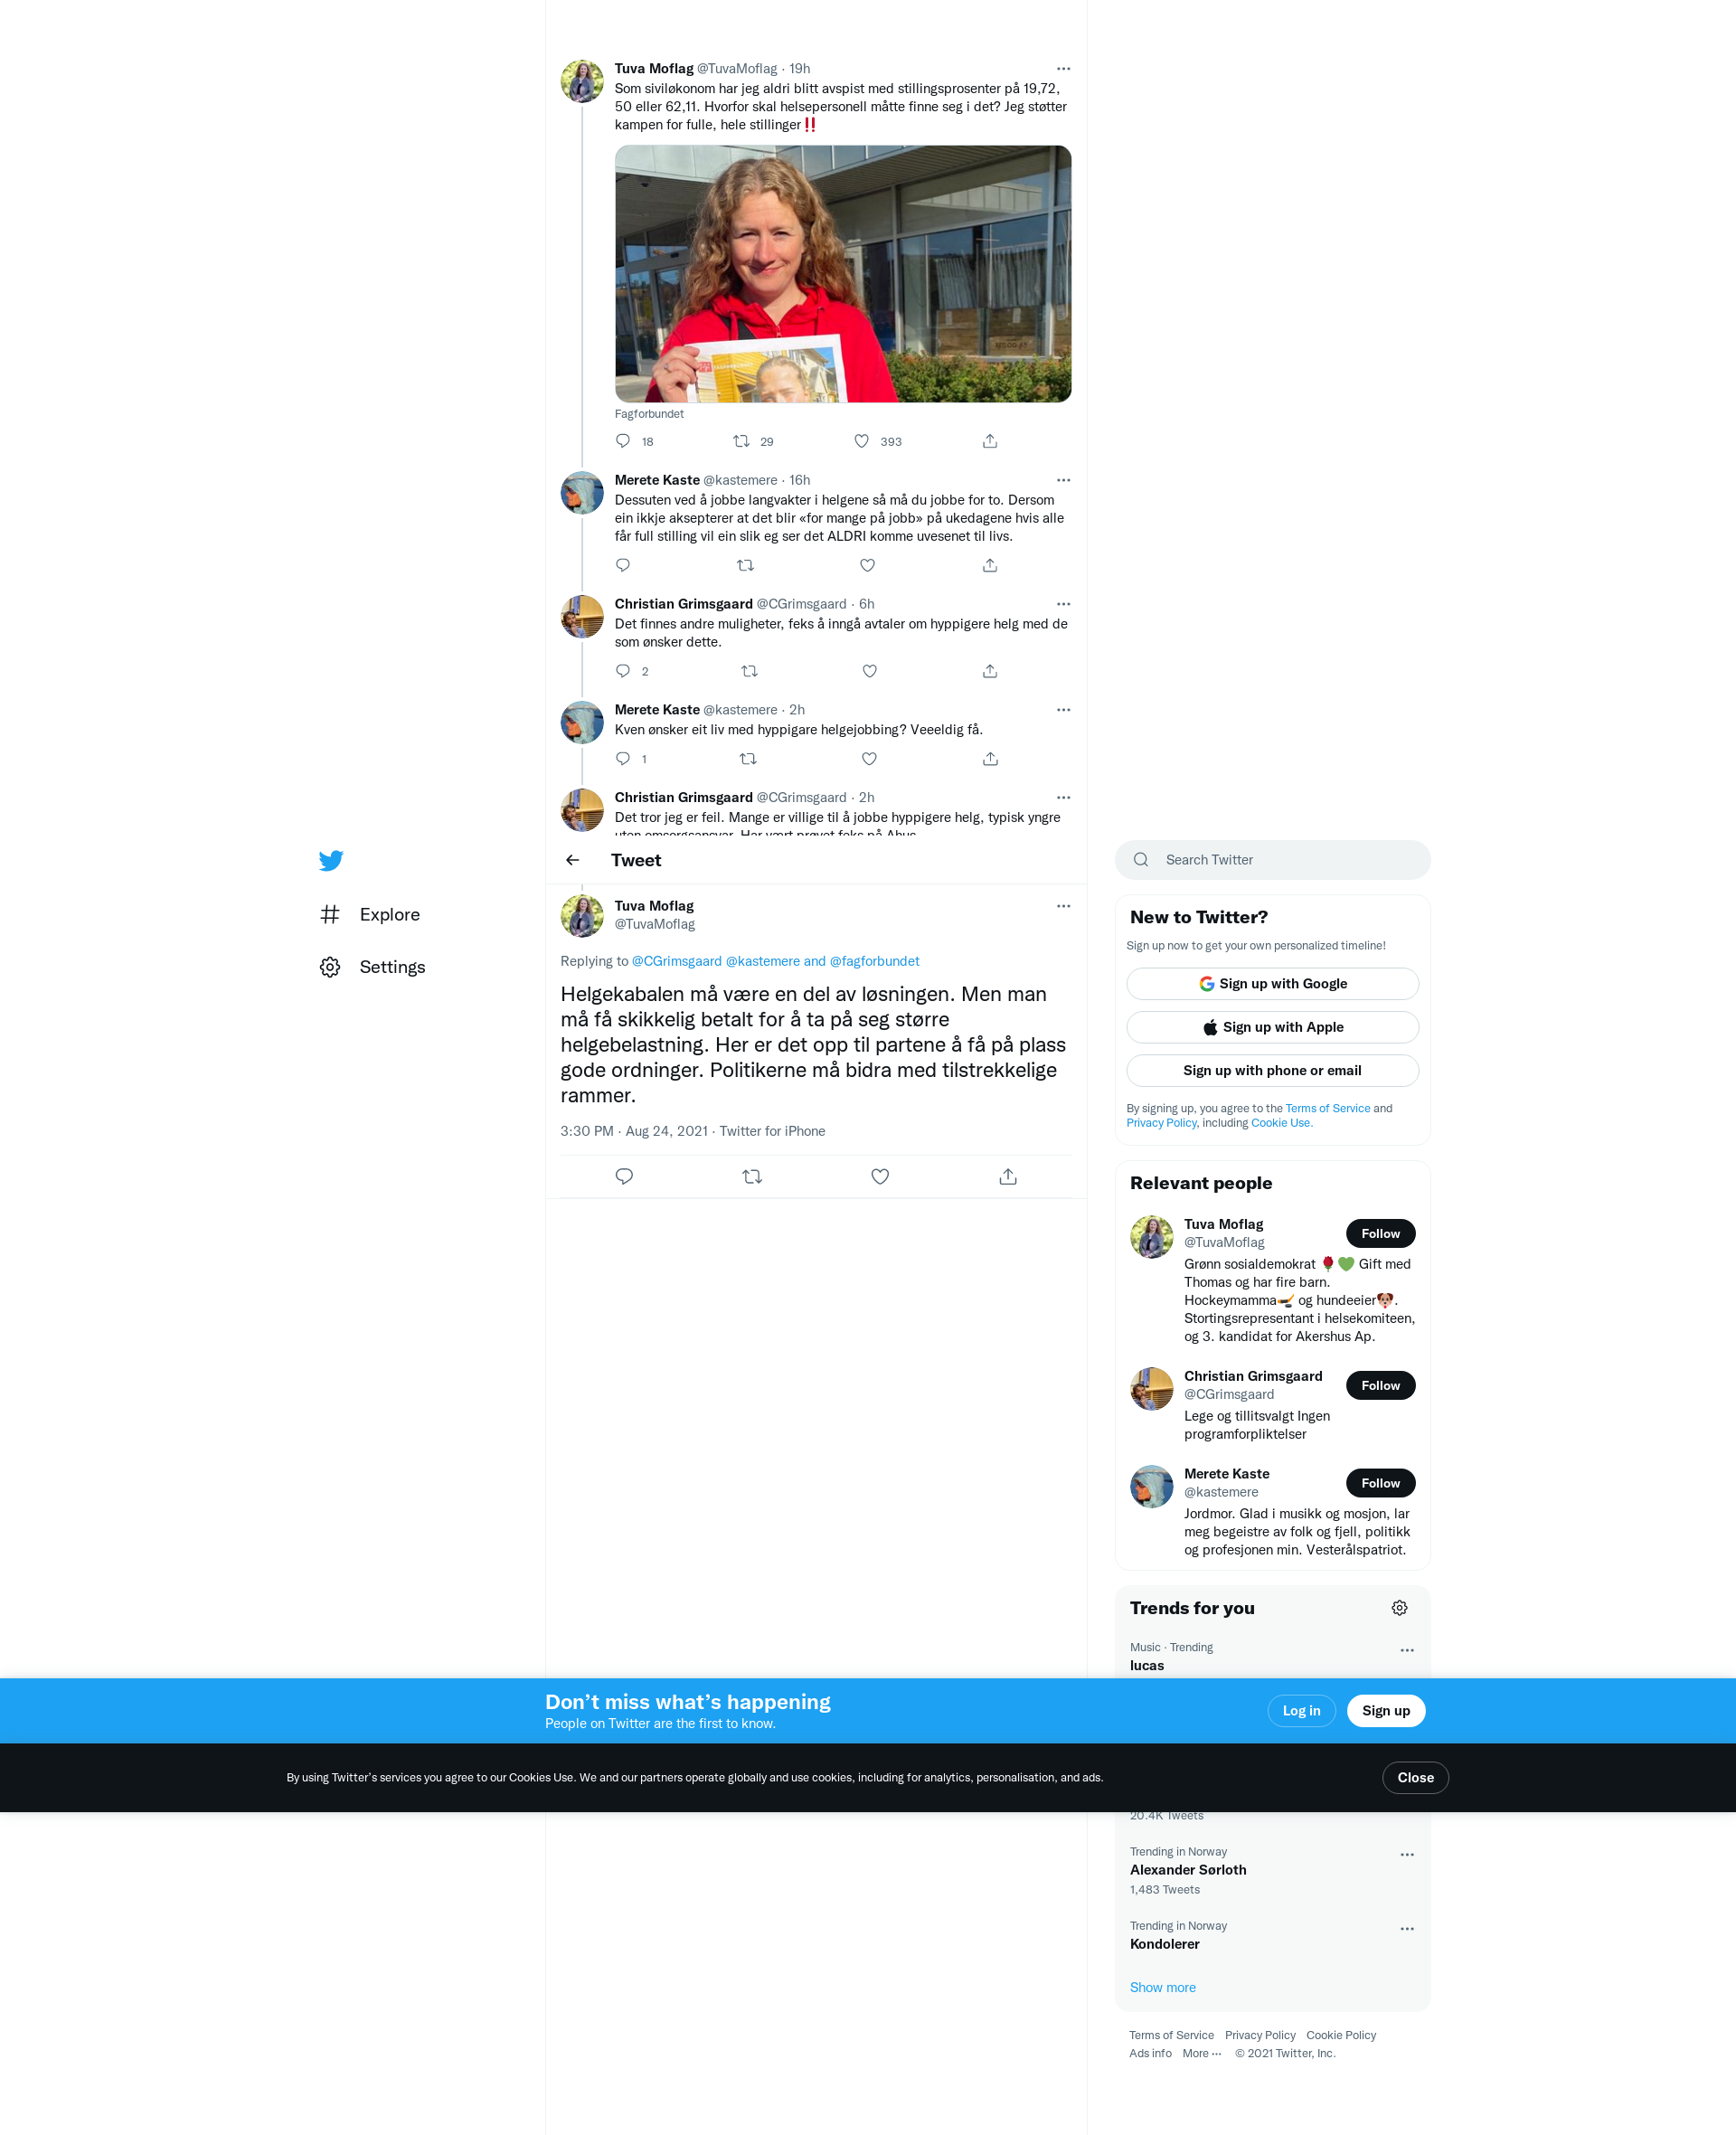Open @CGrimsgaard mention in replying-to line
Viewport: 1736px width, 2135px height.
pyautogui.click(x=677, y=961)
